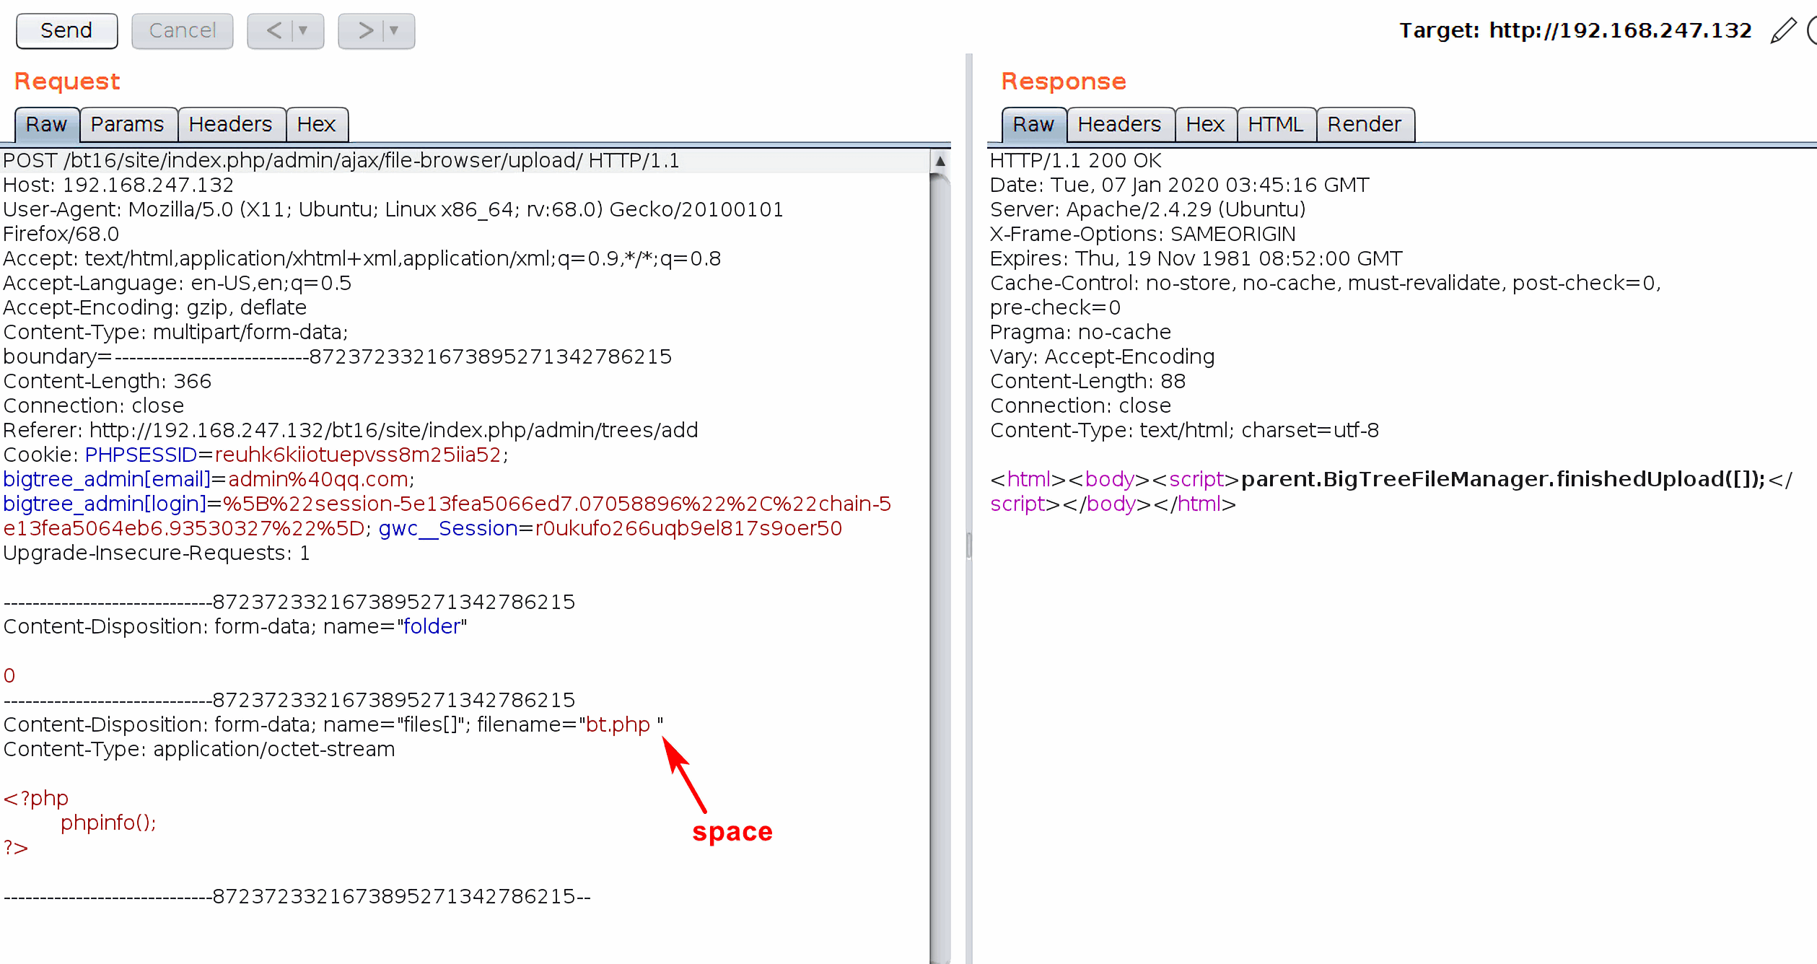Screen dimensions: 1817x964
Task: Click the User-Agent request header line
Action: point(393,222)
